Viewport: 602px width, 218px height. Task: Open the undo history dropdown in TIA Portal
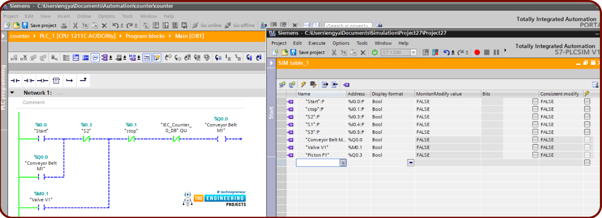(122, 26)
